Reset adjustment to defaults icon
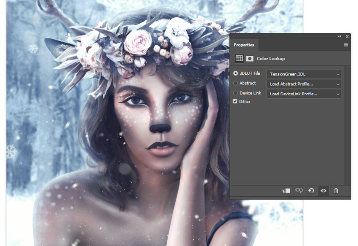The image size is (358, 246). pyautogui.click(x=311, y=191)
